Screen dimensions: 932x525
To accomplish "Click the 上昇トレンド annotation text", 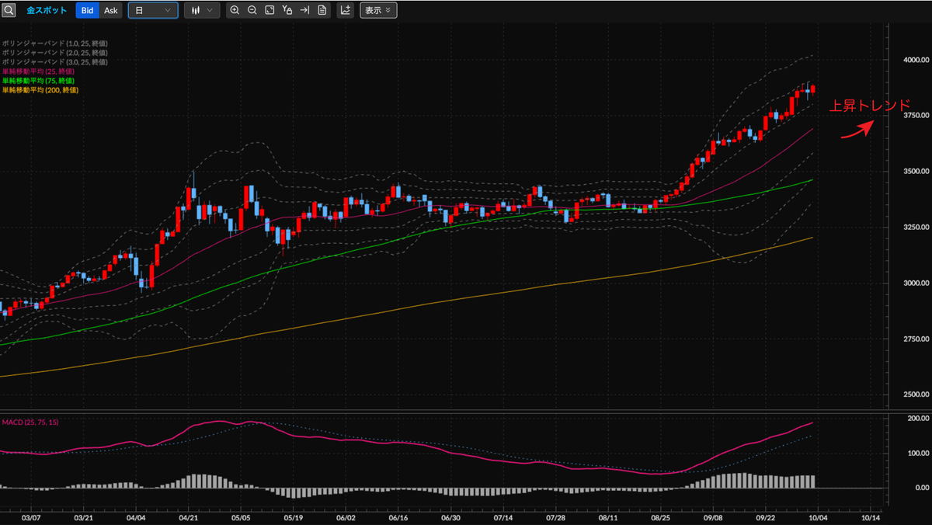I will coord(868,106).
